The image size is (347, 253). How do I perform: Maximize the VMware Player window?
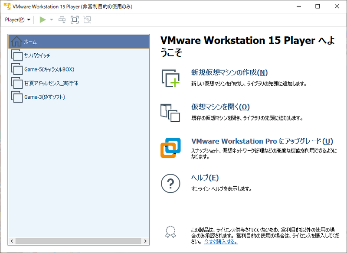[318, 6]
